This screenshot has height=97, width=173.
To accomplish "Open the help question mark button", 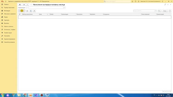I will click(170, 11).
